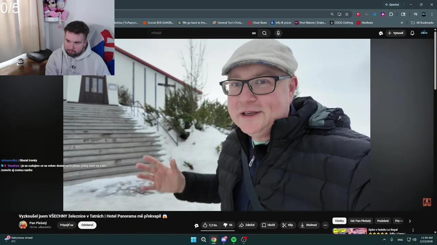
Task: Select the Od: Pan Plešatý chip
Action: pyautogui.click(x=361, y=221)
